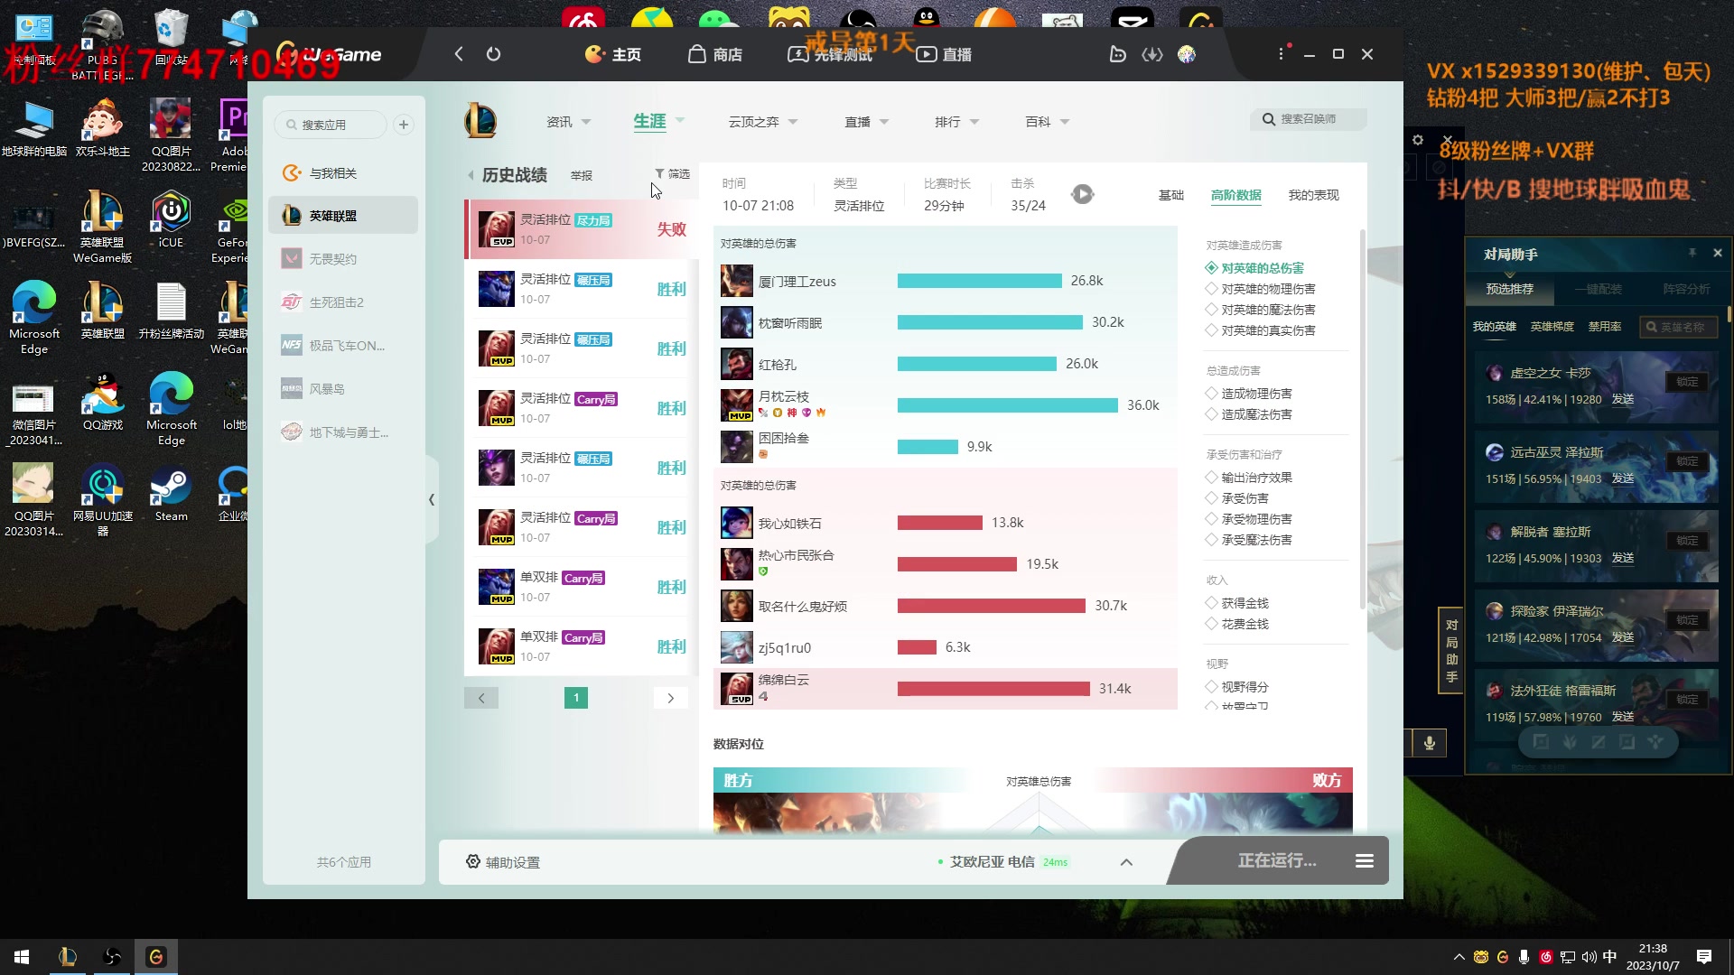Click the 搜索召唤师 search field
The height and width of the screenshot is (975, 1734).
pyautogui.click(x=1308, y=119)
